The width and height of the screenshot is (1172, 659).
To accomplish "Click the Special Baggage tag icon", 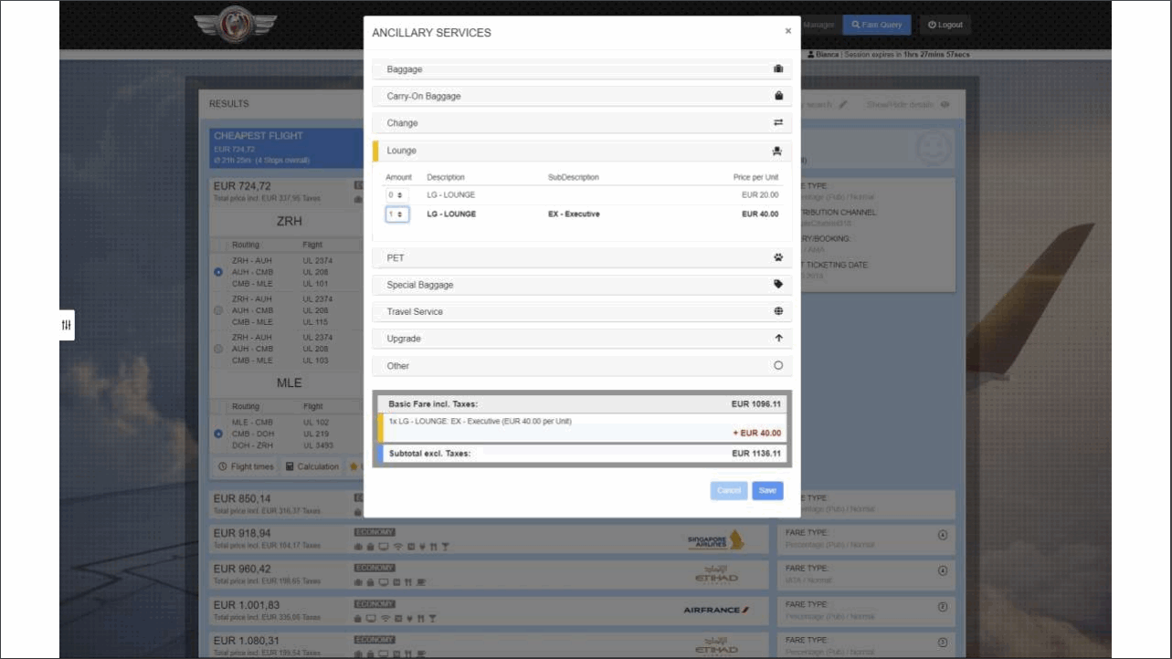I will pyautogui.click(x=778, y=285).
